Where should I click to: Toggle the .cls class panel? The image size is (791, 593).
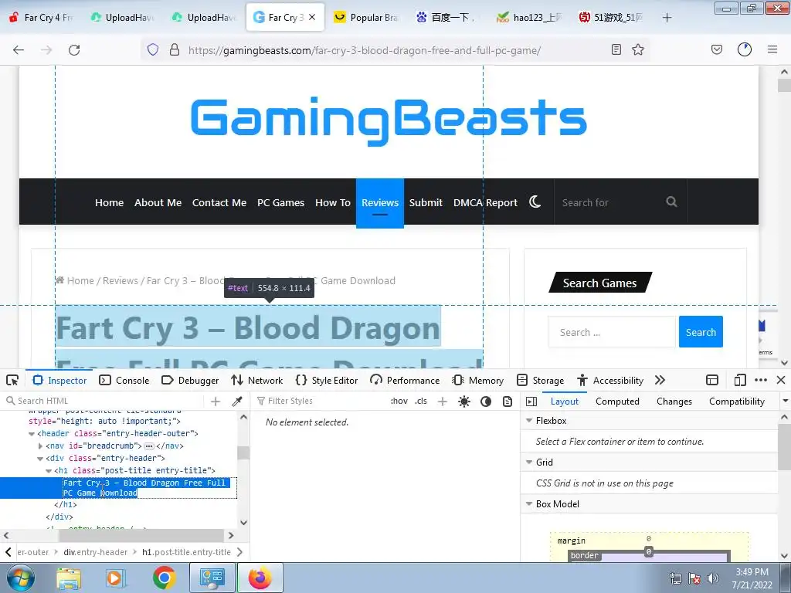(421, 401)
